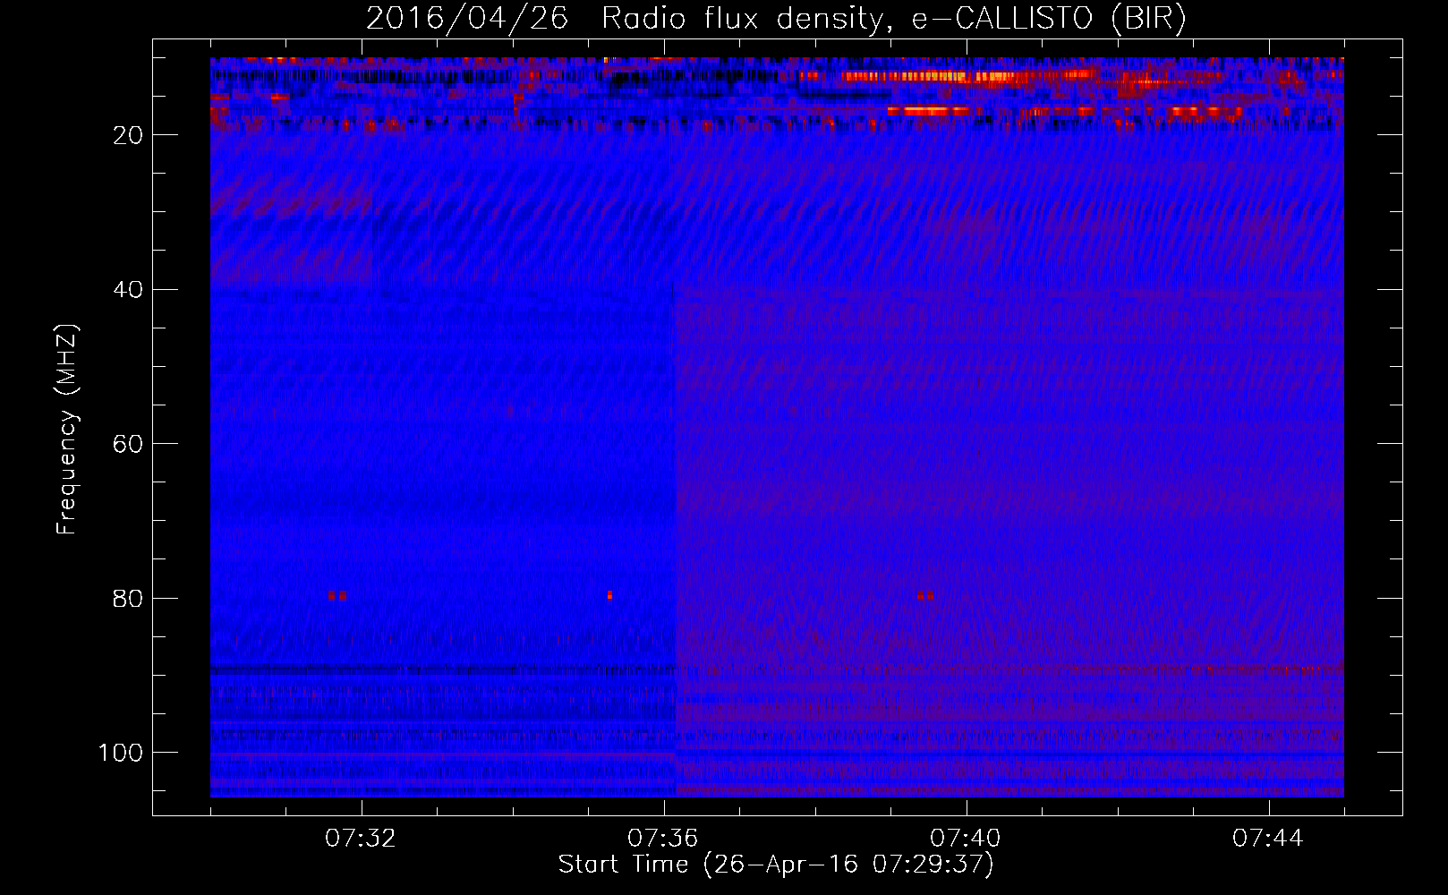Click the 07:32 time tick label
1448x895 pixels.
pyautogui.click(x=361, y=839)
